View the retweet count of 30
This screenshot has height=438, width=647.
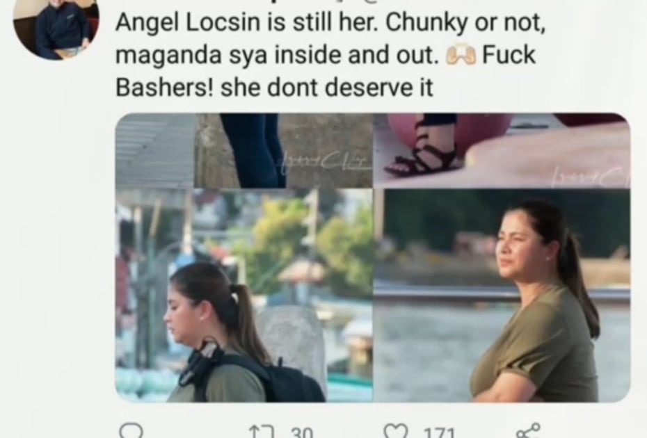click(x=302, y=432)
